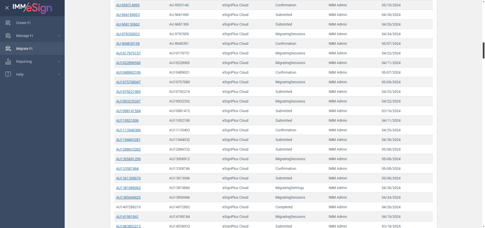485x228 pixels.
Task: Click the AU-9681306 ID cell
Action: coord(179,24)
